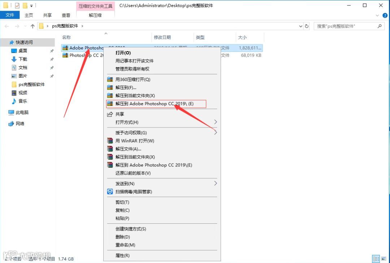This screenshot has width=390, height=263.
Task: Open 图片 in Quick access
Action: tap(23, 76)
